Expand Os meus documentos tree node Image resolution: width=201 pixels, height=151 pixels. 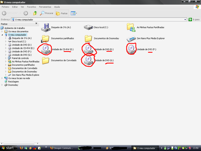2,31
